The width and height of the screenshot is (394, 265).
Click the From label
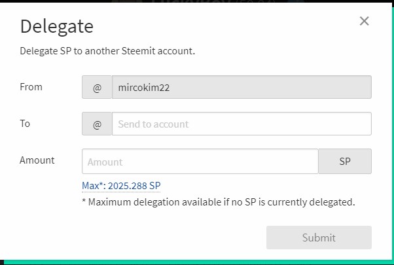(31, 86)
